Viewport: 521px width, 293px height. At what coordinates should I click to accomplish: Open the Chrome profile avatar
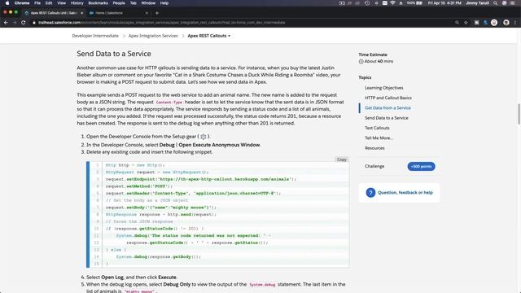pyautogui.click(x=506, y=23)
